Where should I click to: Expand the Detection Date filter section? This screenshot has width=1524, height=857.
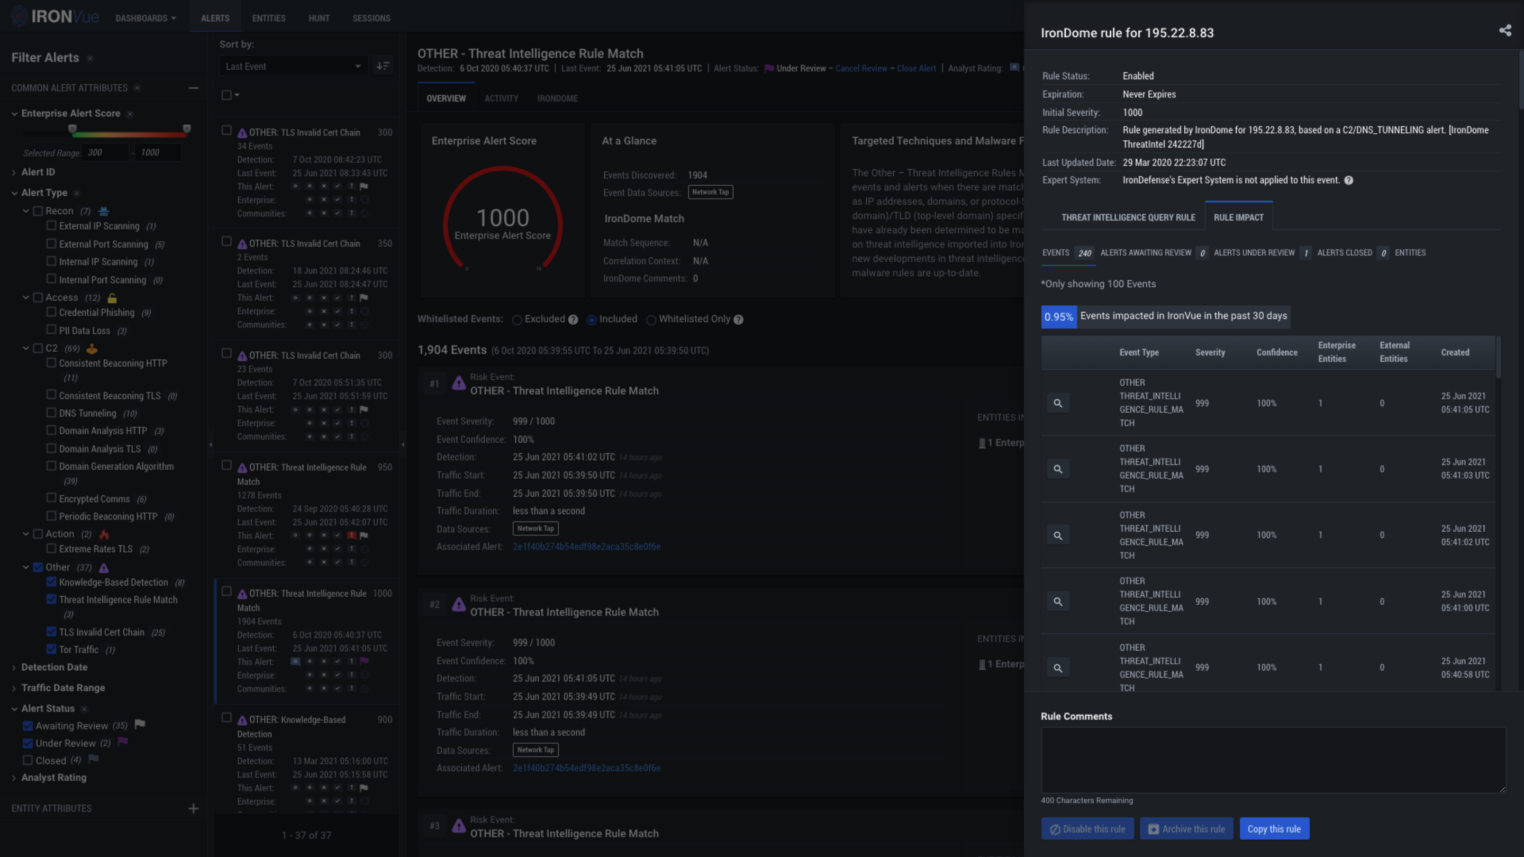point(54,667)
